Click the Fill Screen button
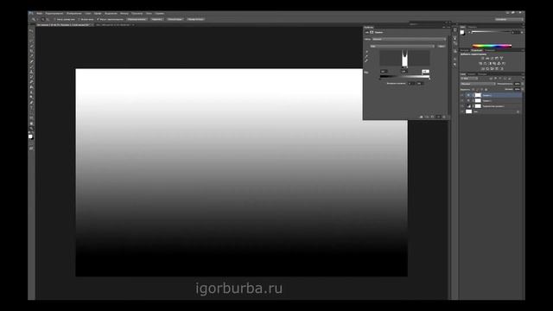553x311 pixels. point(175,19)
